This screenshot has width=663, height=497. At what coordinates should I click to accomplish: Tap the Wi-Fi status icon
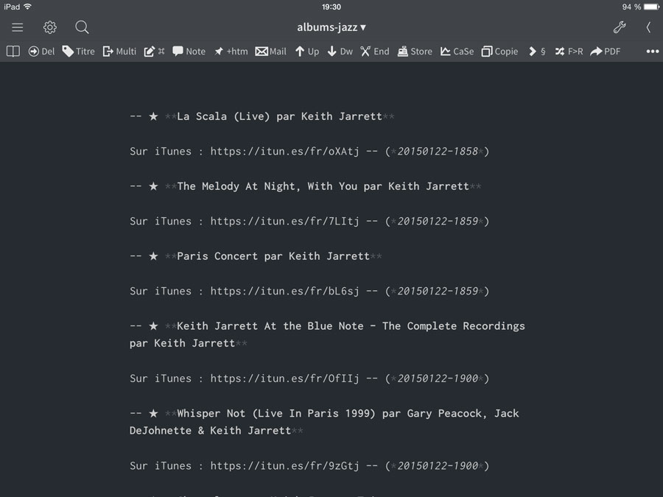tap(28, 7)
